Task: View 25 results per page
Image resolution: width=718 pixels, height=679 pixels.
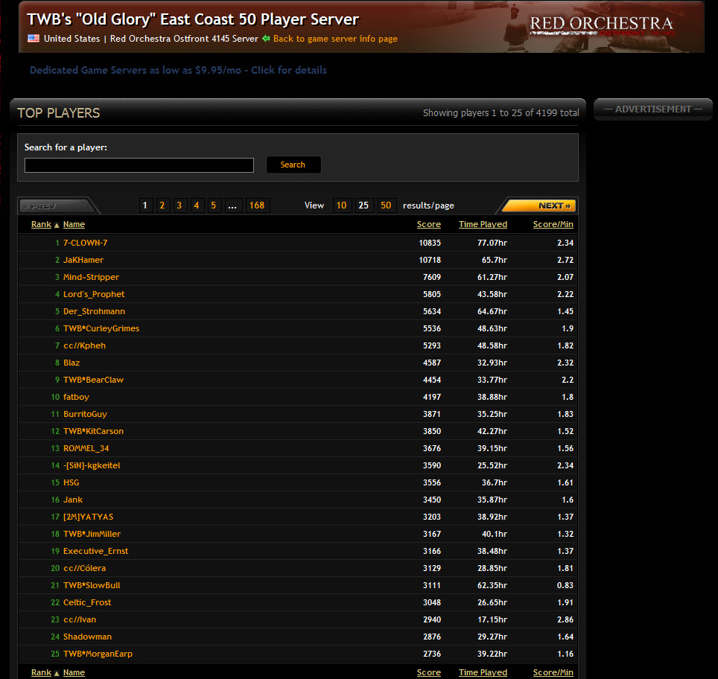Action: pos(363,205)
